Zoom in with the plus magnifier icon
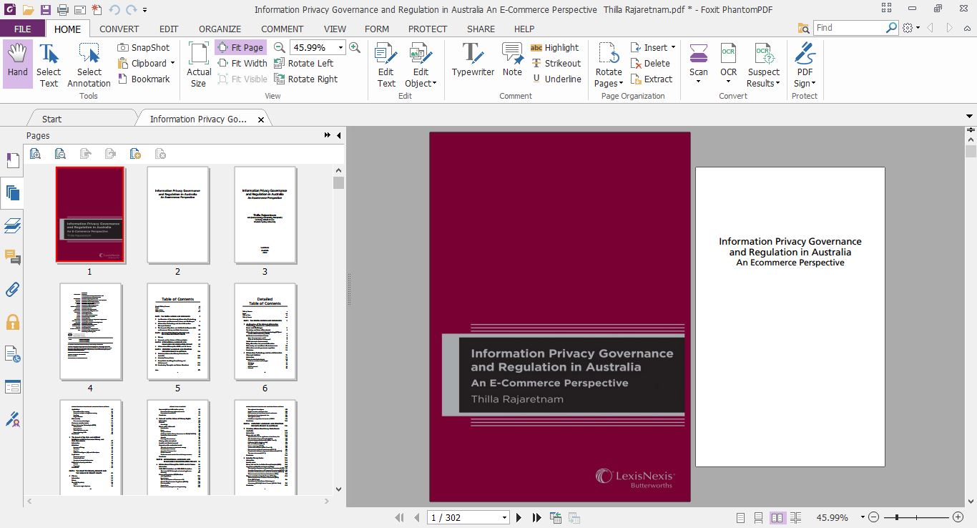 click(x=355, y=47)
